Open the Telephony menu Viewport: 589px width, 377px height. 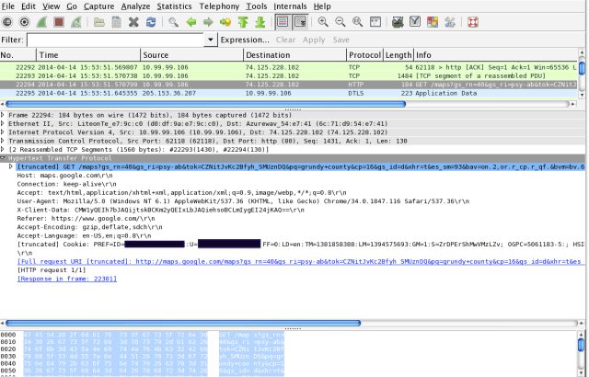[219, 6]
